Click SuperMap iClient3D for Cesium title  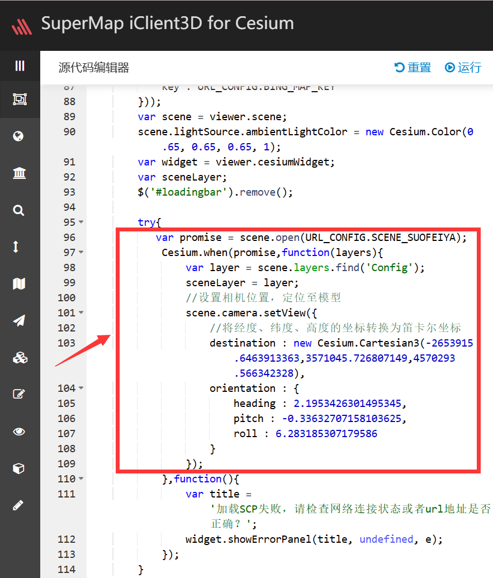point(168,23)
